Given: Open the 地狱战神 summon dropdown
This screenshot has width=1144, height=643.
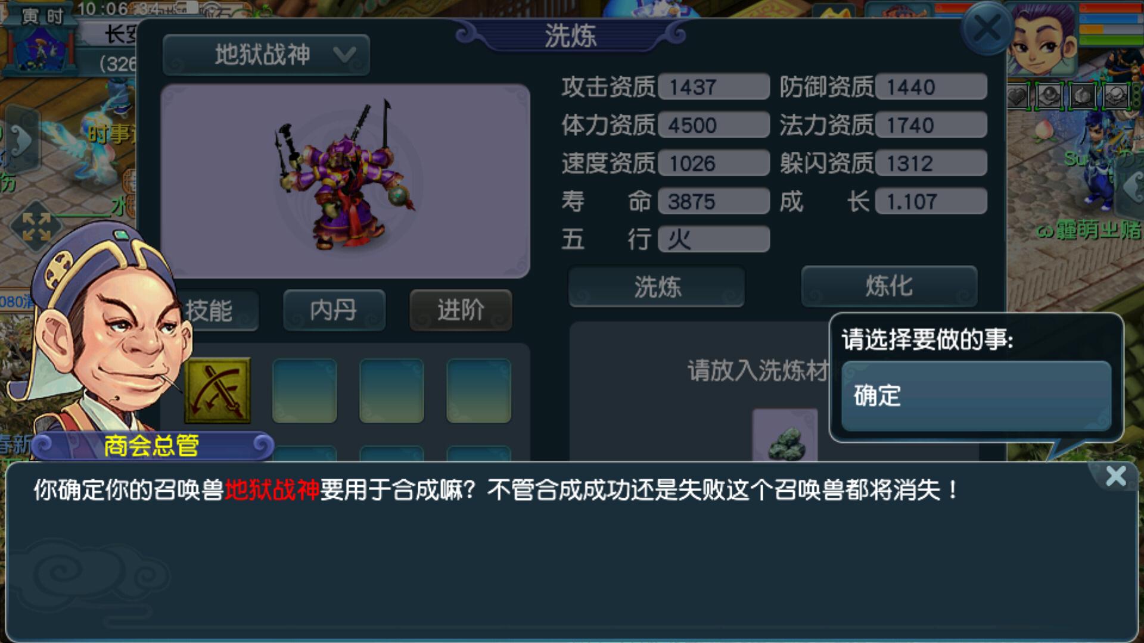Looking at the screenshot, I should [x=266, y=55].
